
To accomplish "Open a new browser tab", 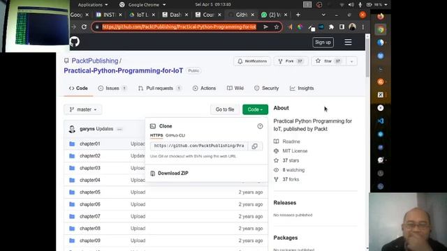I will 298,15.
